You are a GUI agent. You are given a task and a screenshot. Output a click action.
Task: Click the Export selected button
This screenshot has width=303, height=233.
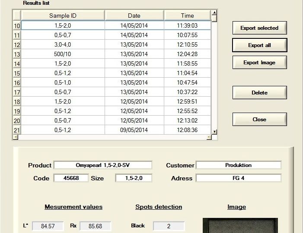pyautogui.click(x=259, y=28)
